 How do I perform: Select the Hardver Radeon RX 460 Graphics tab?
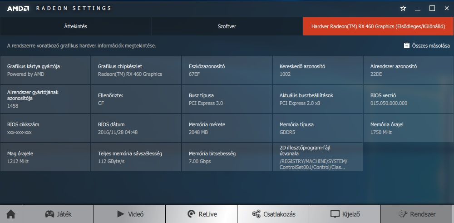click(x=379, y=26)
